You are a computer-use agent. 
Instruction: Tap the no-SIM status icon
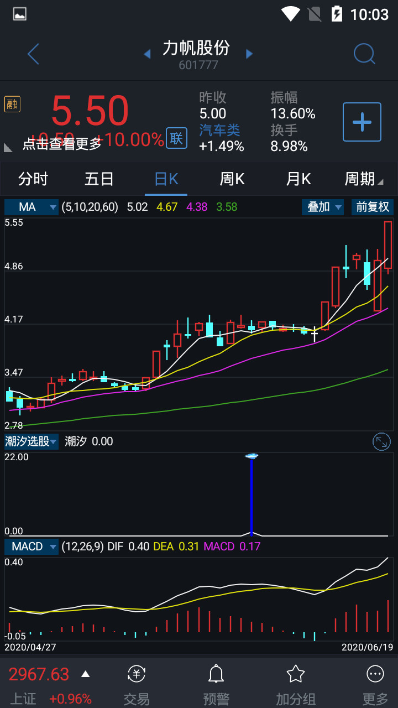click(314, 14)
